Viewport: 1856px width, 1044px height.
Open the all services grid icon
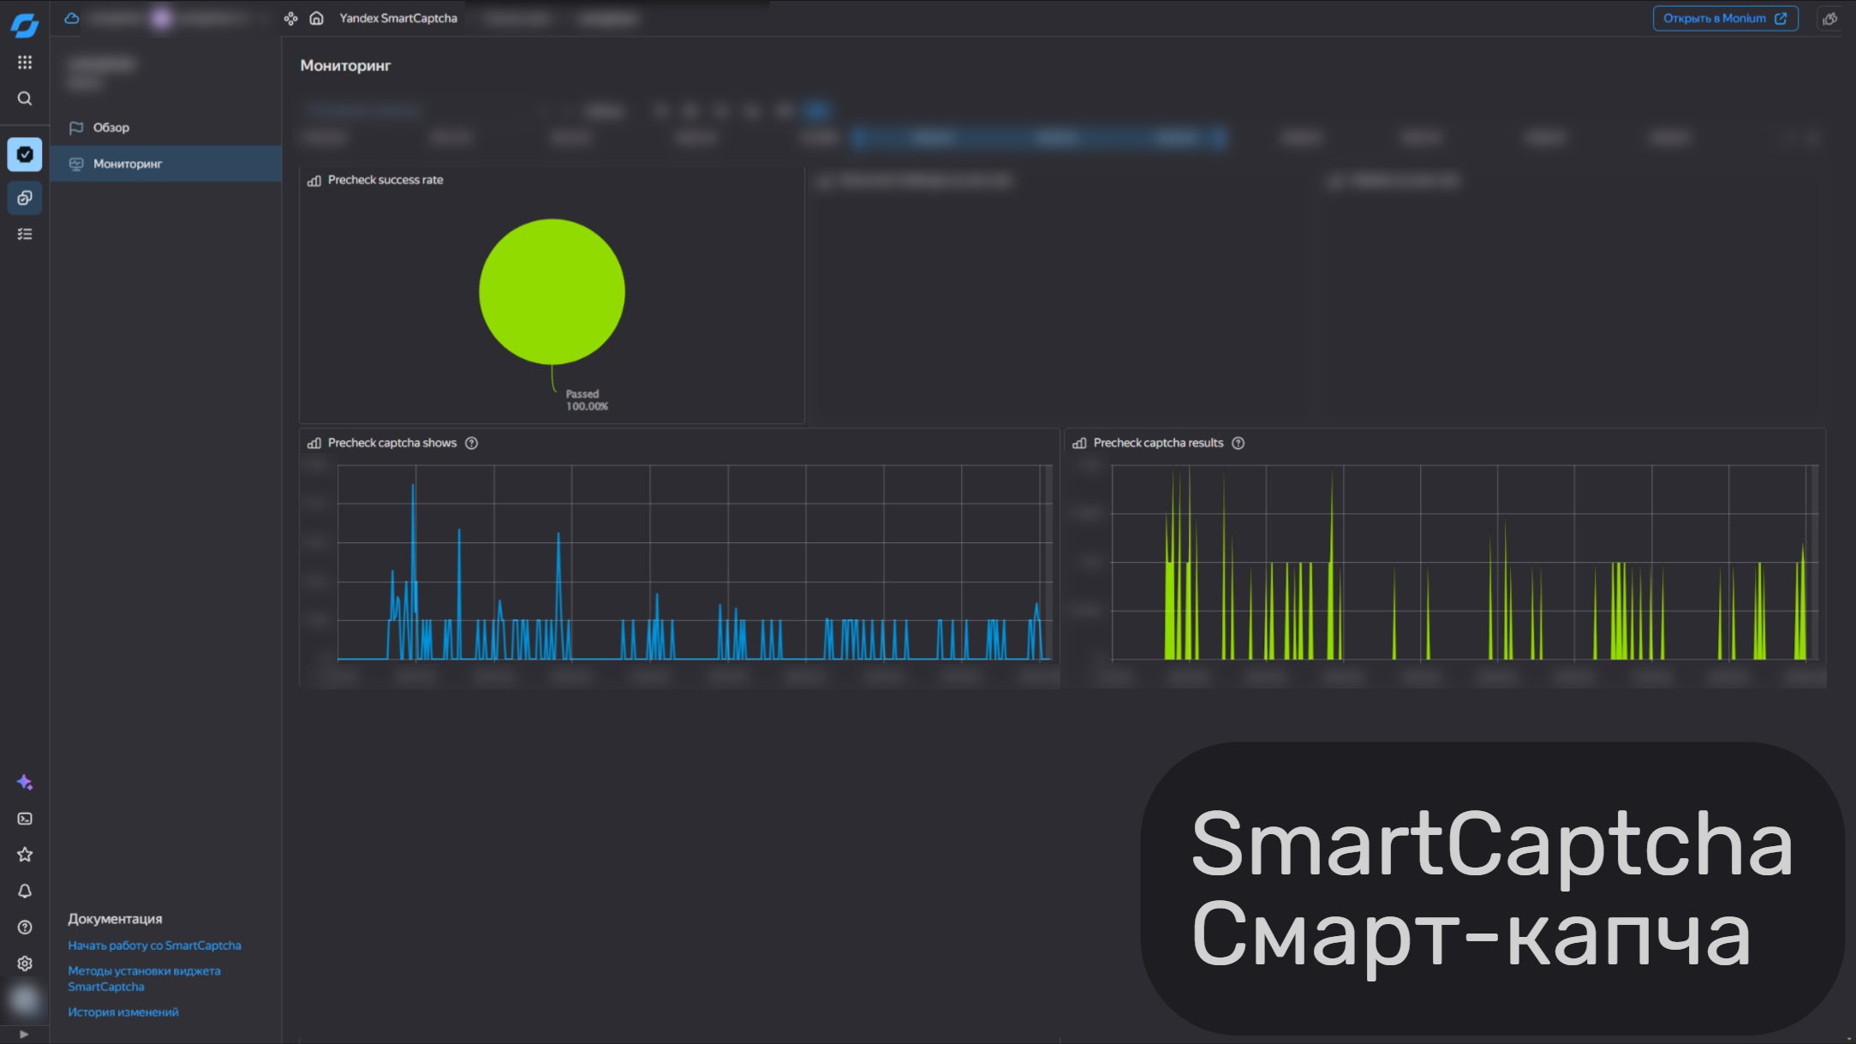[x=25, y=63]
